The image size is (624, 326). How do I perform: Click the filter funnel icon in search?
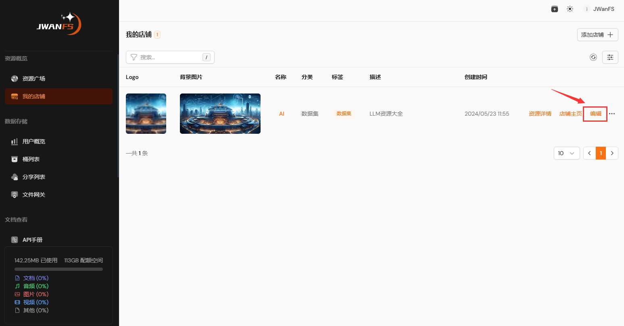[134, 57]
